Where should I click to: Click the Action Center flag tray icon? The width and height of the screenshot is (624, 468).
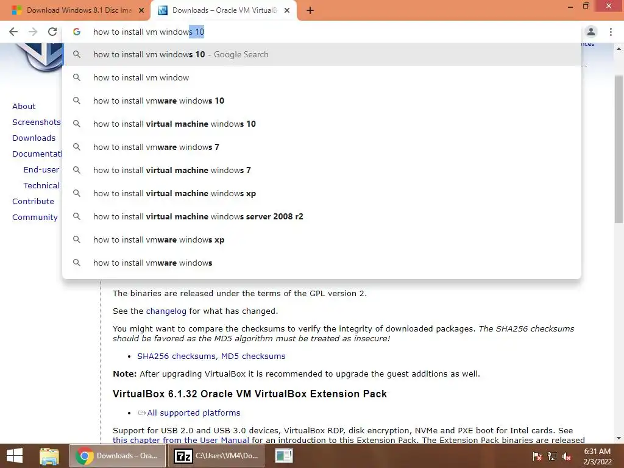[x=537, y=456]
